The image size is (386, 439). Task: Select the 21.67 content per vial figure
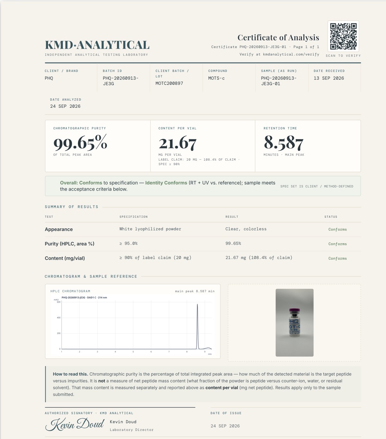(x=178, y=143)
